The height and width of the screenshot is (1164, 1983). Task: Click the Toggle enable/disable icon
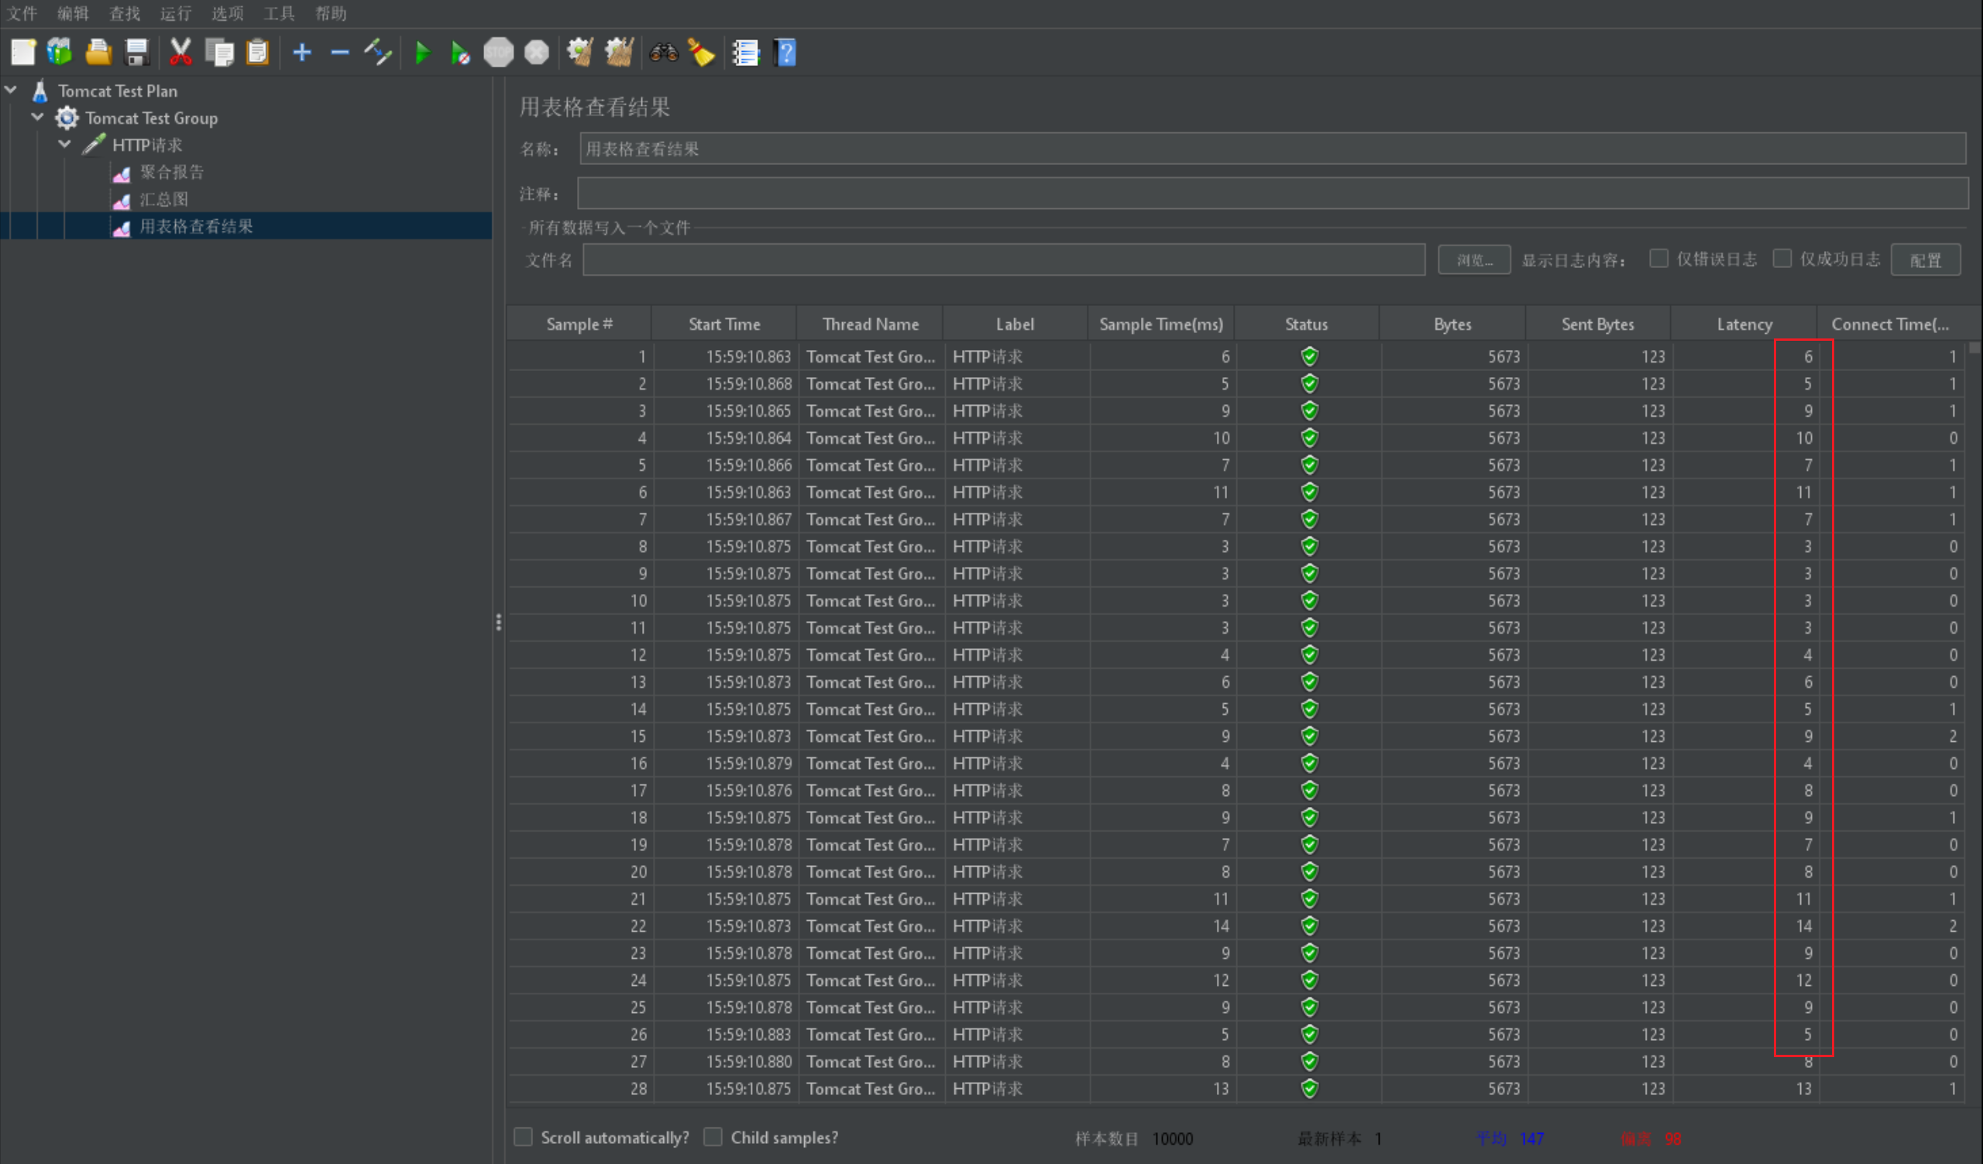[x=378, y=53]
